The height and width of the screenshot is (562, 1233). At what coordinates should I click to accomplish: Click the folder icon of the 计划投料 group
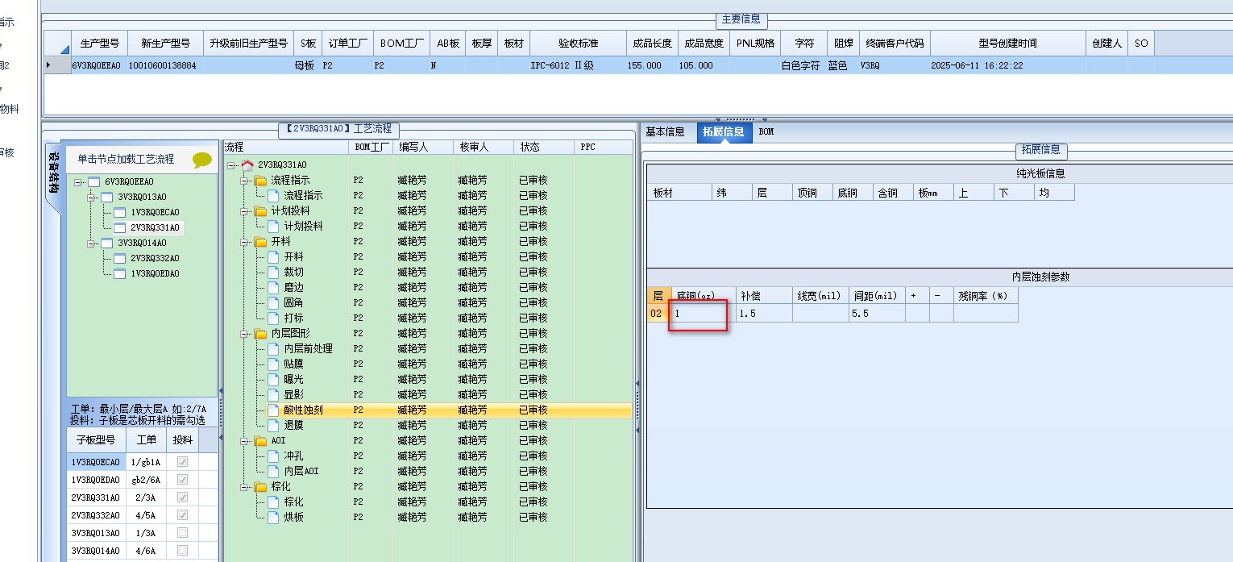pyautogui.click(x=260, y=211)
